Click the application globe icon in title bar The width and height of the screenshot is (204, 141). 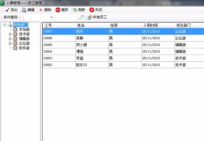coord(2,3)
